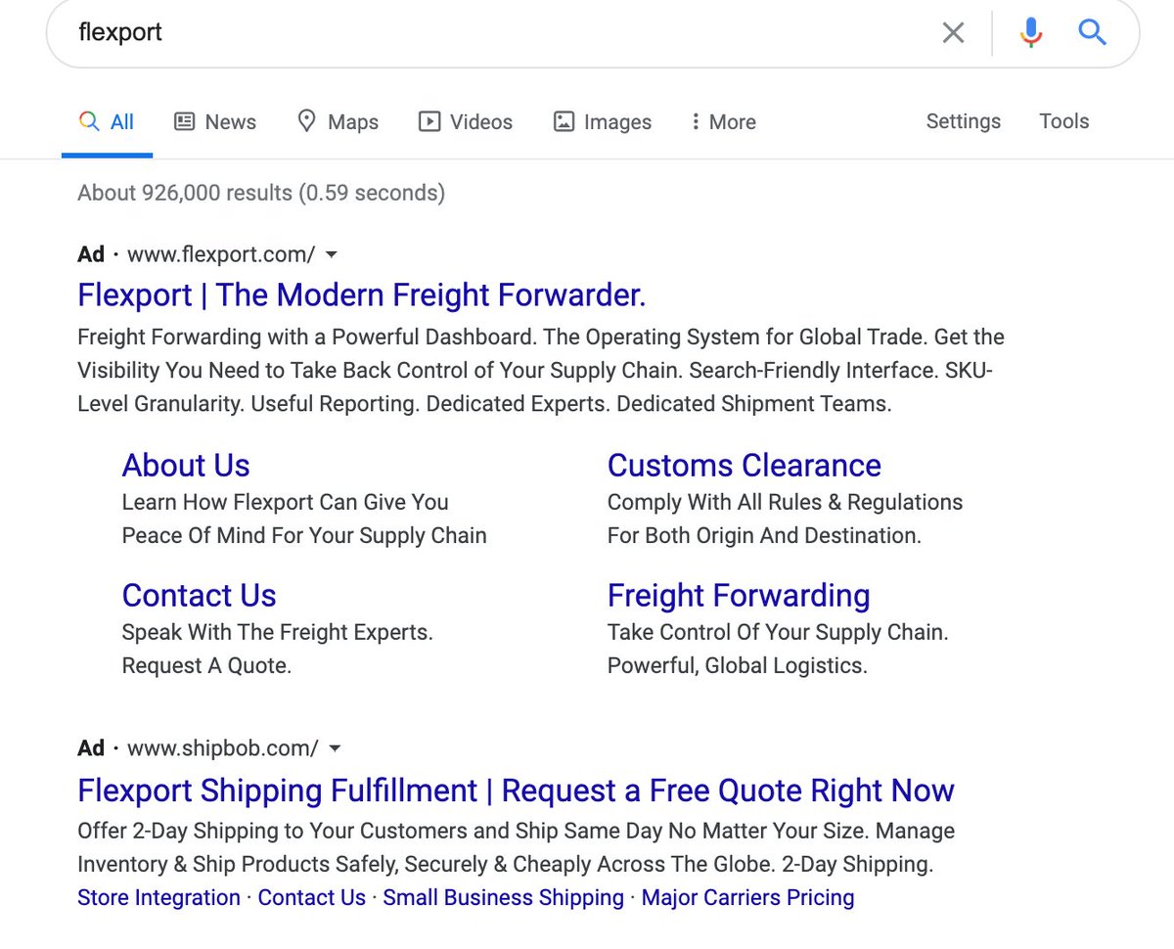Switch to the Maps tab

click(338, 122)
